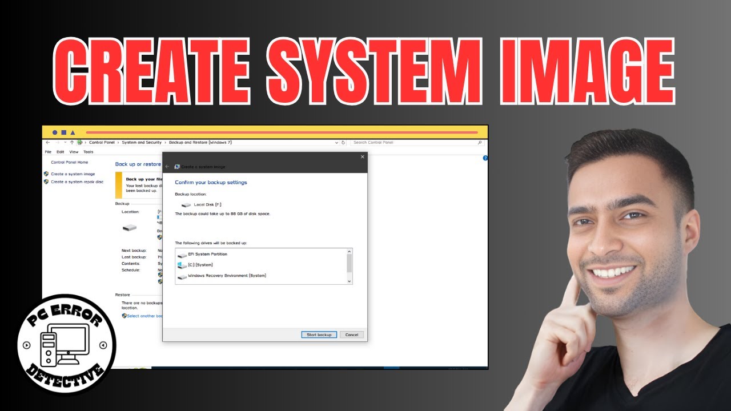
Task: Click the Backup location label
Action: pyautogui.click(x=191, y=195)
